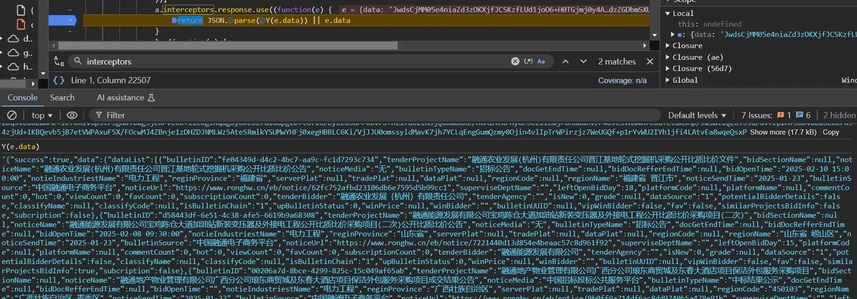The width and height of the screenshot is (857, 299).
Task: Toggle match case Aa option
Action: (541, 61)
